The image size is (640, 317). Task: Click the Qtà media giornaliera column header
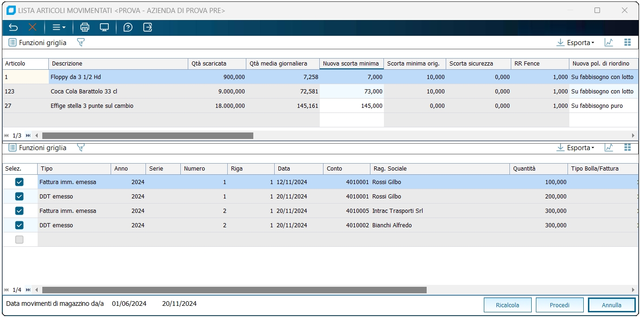[283, 64]
